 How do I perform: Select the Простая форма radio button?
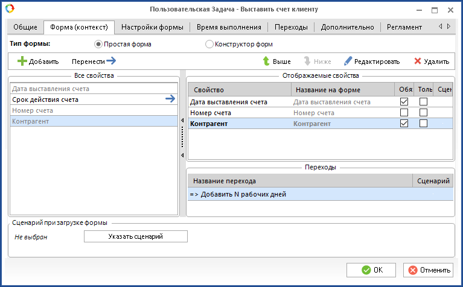coord(99,44)
